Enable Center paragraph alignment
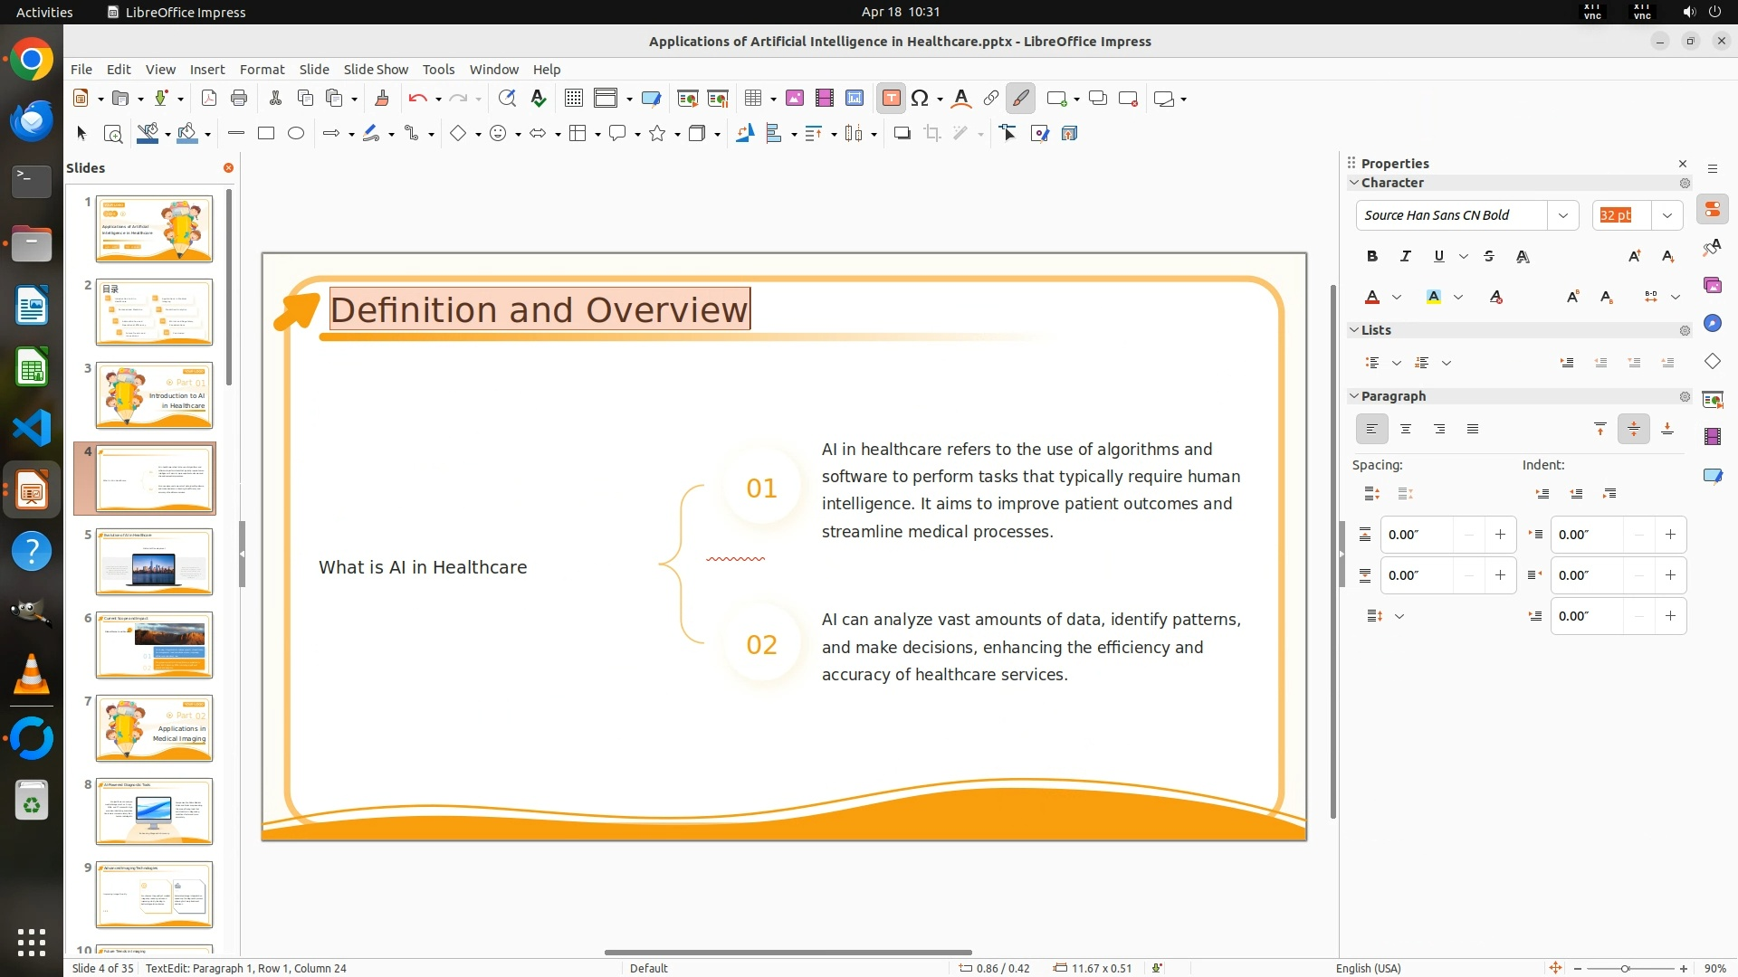 [1406, 430]
